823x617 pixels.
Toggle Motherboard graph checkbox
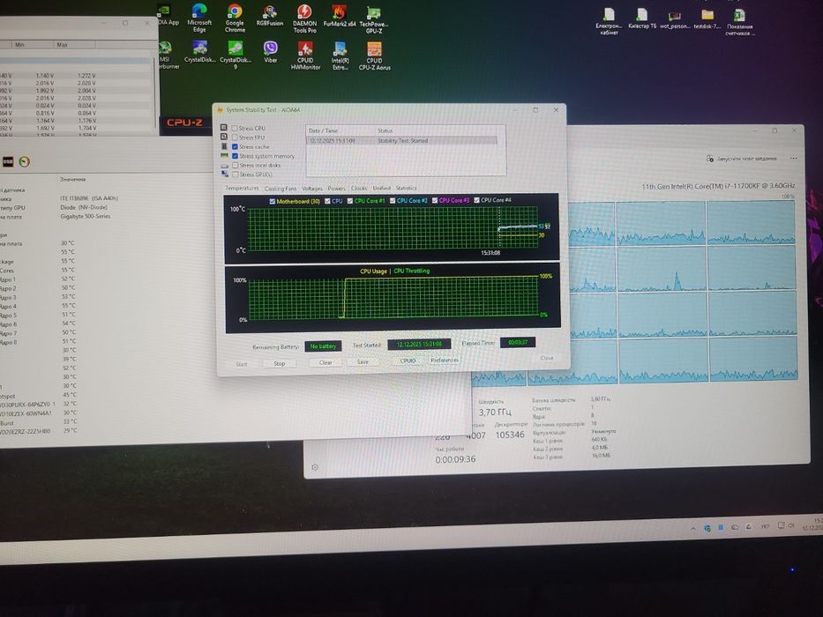272,202
